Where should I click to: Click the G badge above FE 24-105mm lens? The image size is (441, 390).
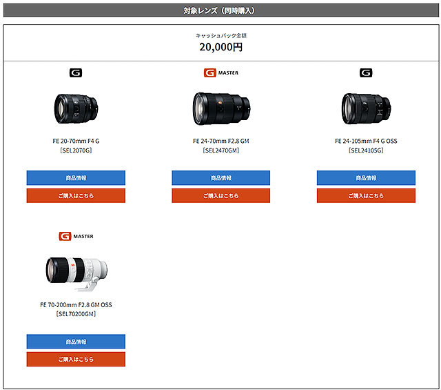(366, 72)
